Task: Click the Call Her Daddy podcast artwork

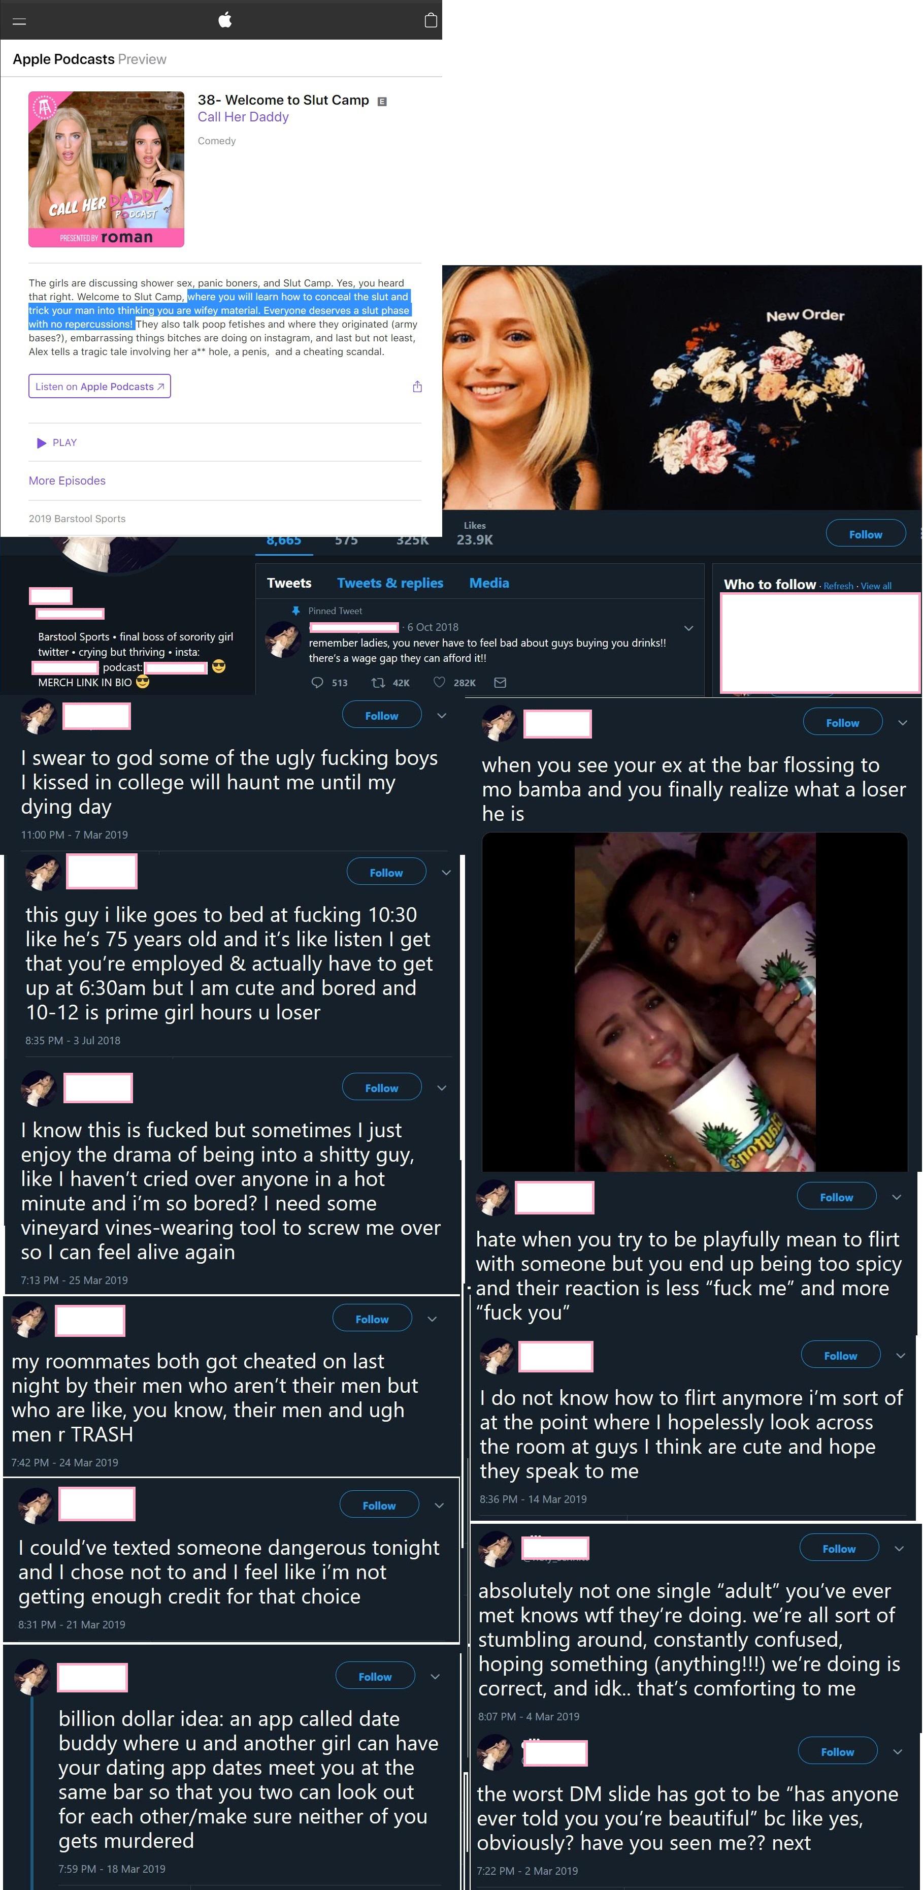Action: click(106, 169)
